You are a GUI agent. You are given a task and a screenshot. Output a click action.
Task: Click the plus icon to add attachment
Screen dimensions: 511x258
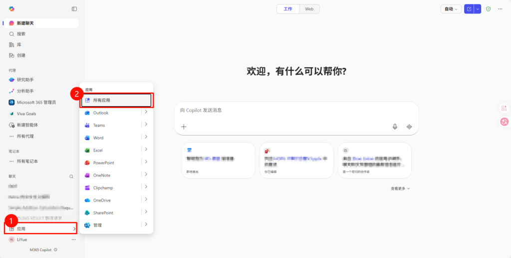(x=184, y=127)
